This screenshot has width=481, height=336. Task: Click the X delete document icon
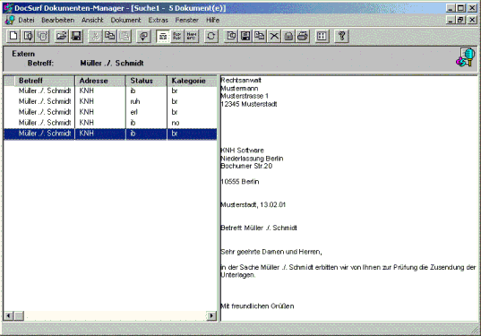(274, 36)
